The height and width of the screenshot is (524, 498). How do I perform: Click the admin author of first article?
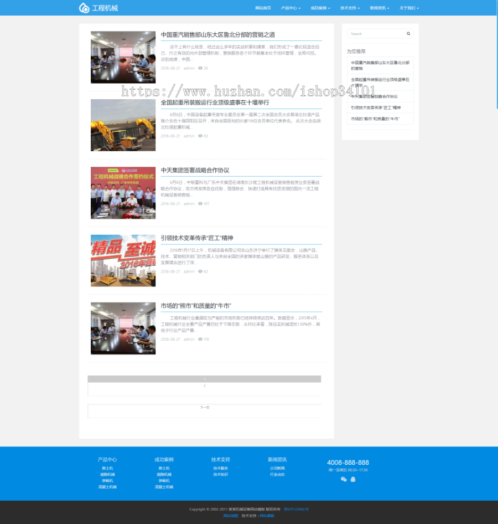click(189, 68)
